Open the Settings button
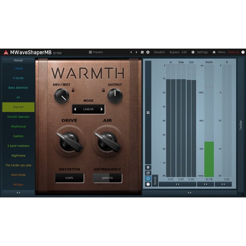 pos(202,52)
